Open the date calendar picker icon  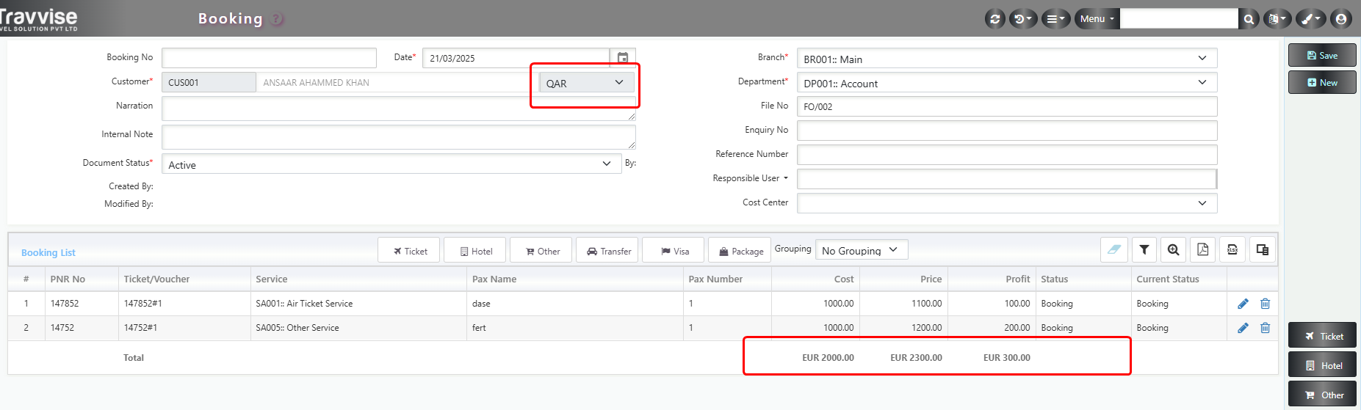pyautogui.click(x=623, y=58)
